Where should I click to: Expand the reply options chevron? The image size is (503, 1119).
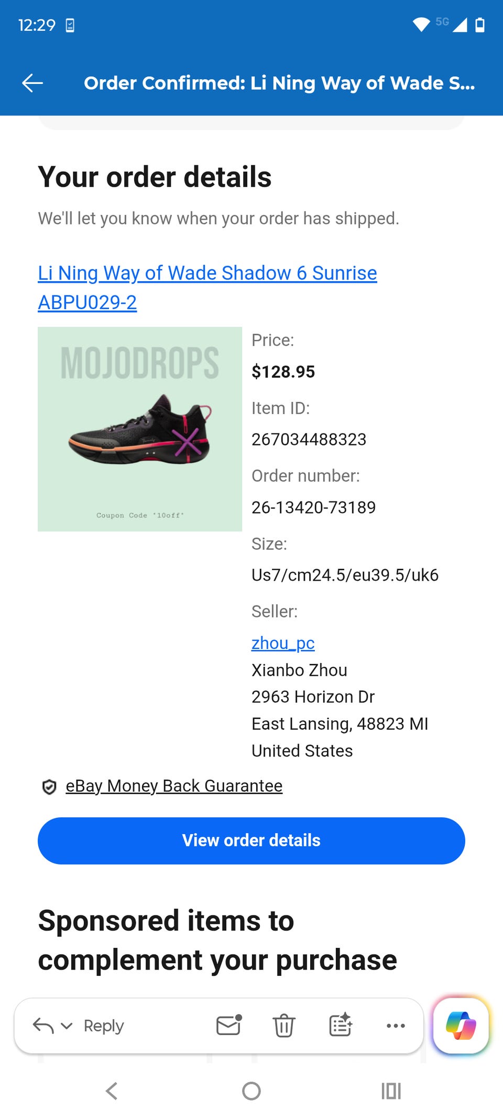point(67,1025)
